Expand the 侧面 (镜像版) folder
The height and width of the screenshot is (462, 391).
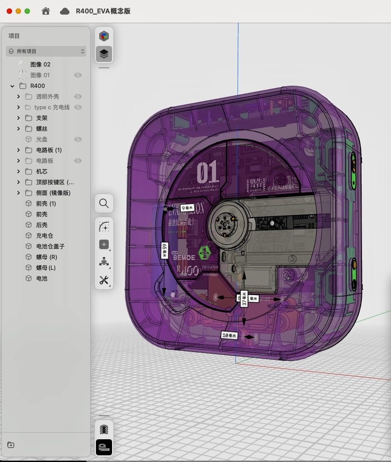[x=19, y=193]
